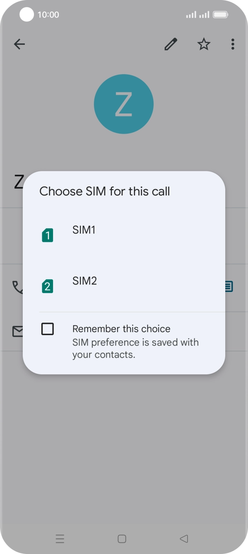The width and height of the screenshot is (248, 554).
Task: Select the SIM1 card icon
Action: (x=47, y=235)
